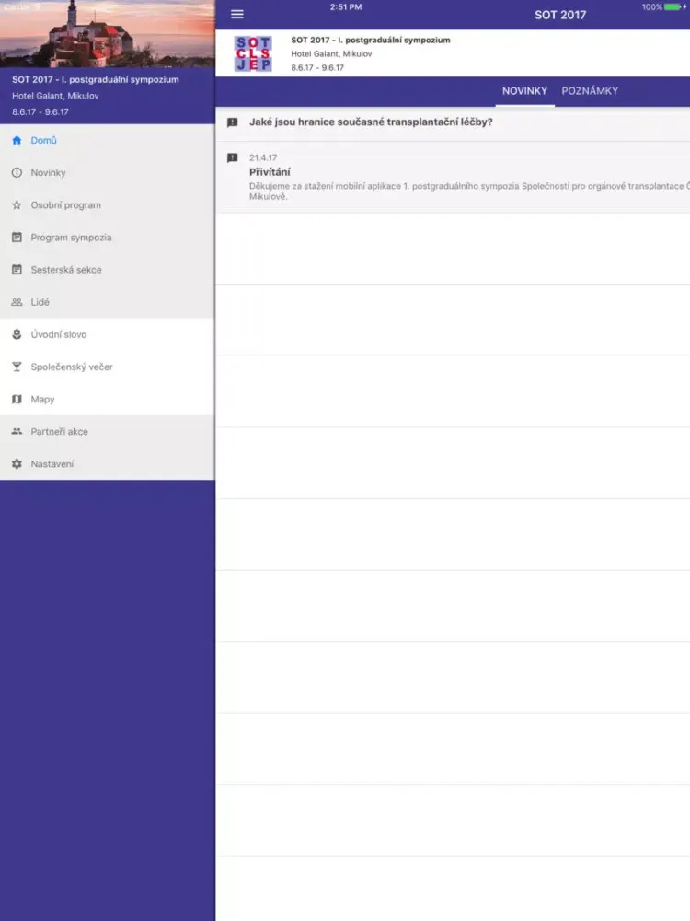This screenshot has height=921, width=690.
Task: Open Program sympozia in the side menu
Action: tap(108, 238)
